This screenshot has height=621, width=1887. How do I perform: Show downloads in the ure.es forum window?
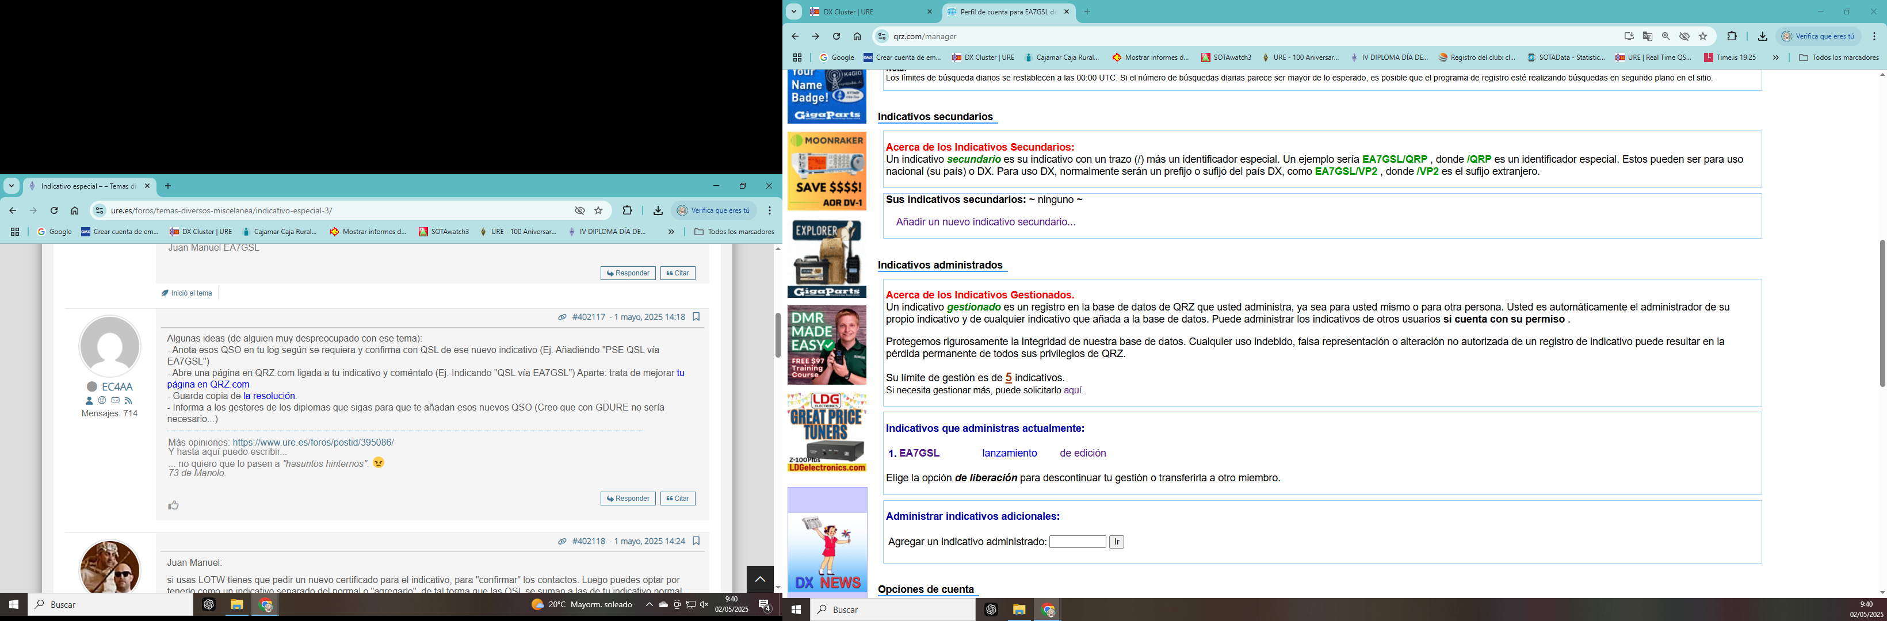(658, 210)
